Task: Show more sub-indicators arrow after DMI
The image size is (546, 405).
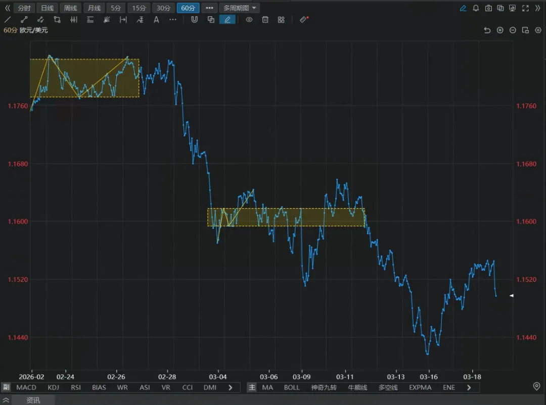Action: [x=230, y=387]
